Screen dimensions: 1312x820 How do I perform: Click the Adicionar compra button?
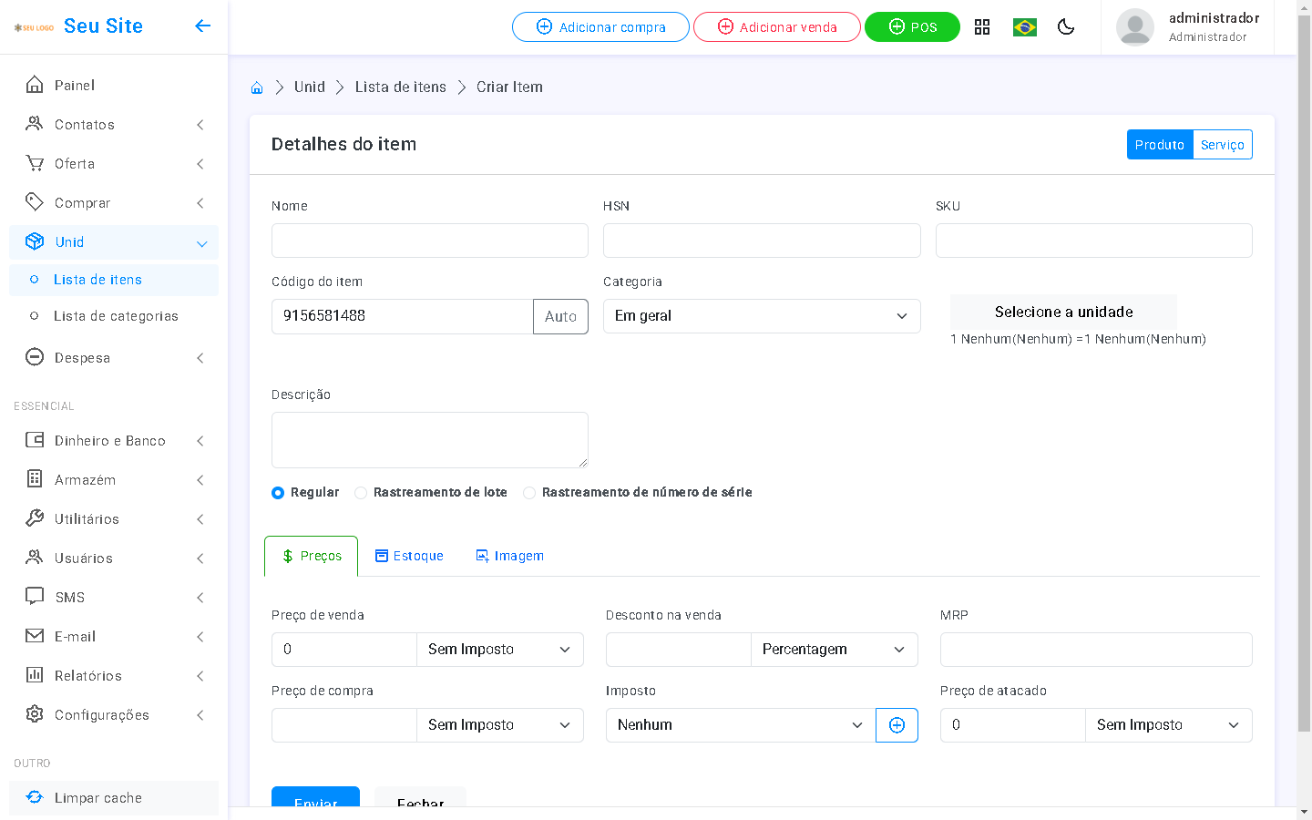click(x=600, y=27)
